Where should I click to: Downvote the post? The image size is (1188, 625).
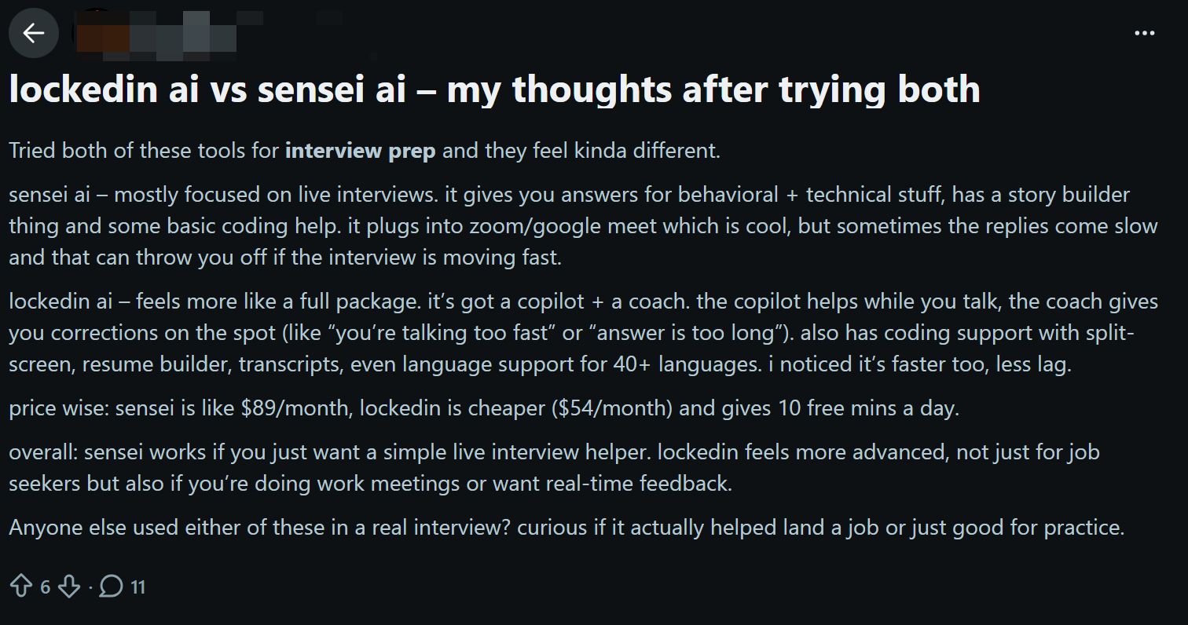click(69, 586)
